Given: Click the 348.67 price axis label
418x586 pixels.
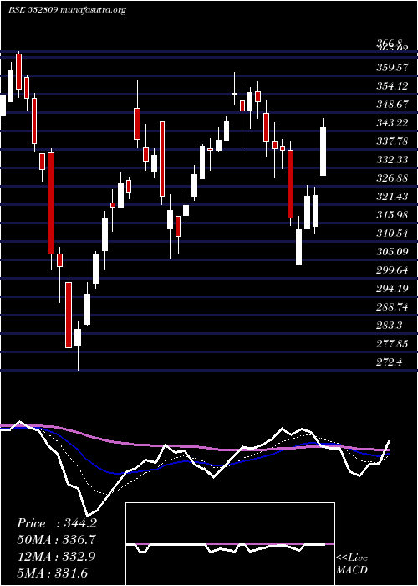Looking at the screenshot, I should tap(392, 105).
